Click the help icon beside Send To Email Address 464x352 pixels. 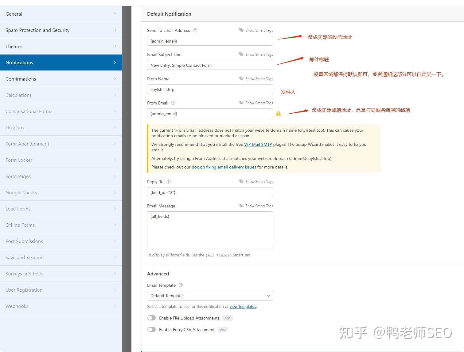(x=195, y=30)
